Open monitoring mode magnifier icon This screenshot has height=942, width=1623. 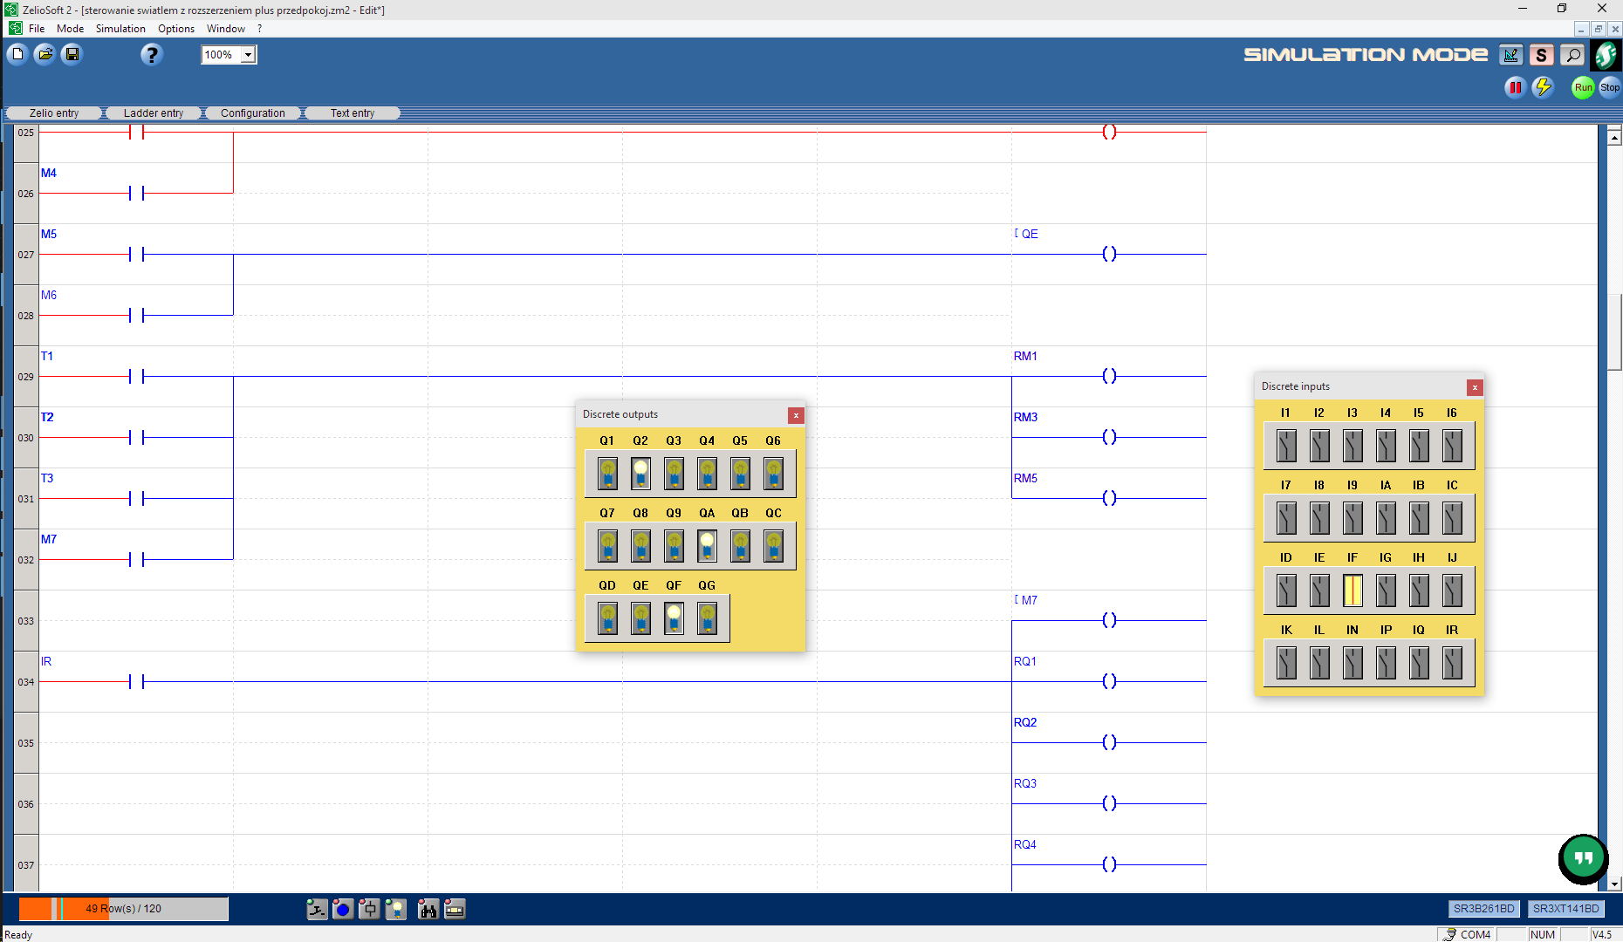pos(1572,55)
